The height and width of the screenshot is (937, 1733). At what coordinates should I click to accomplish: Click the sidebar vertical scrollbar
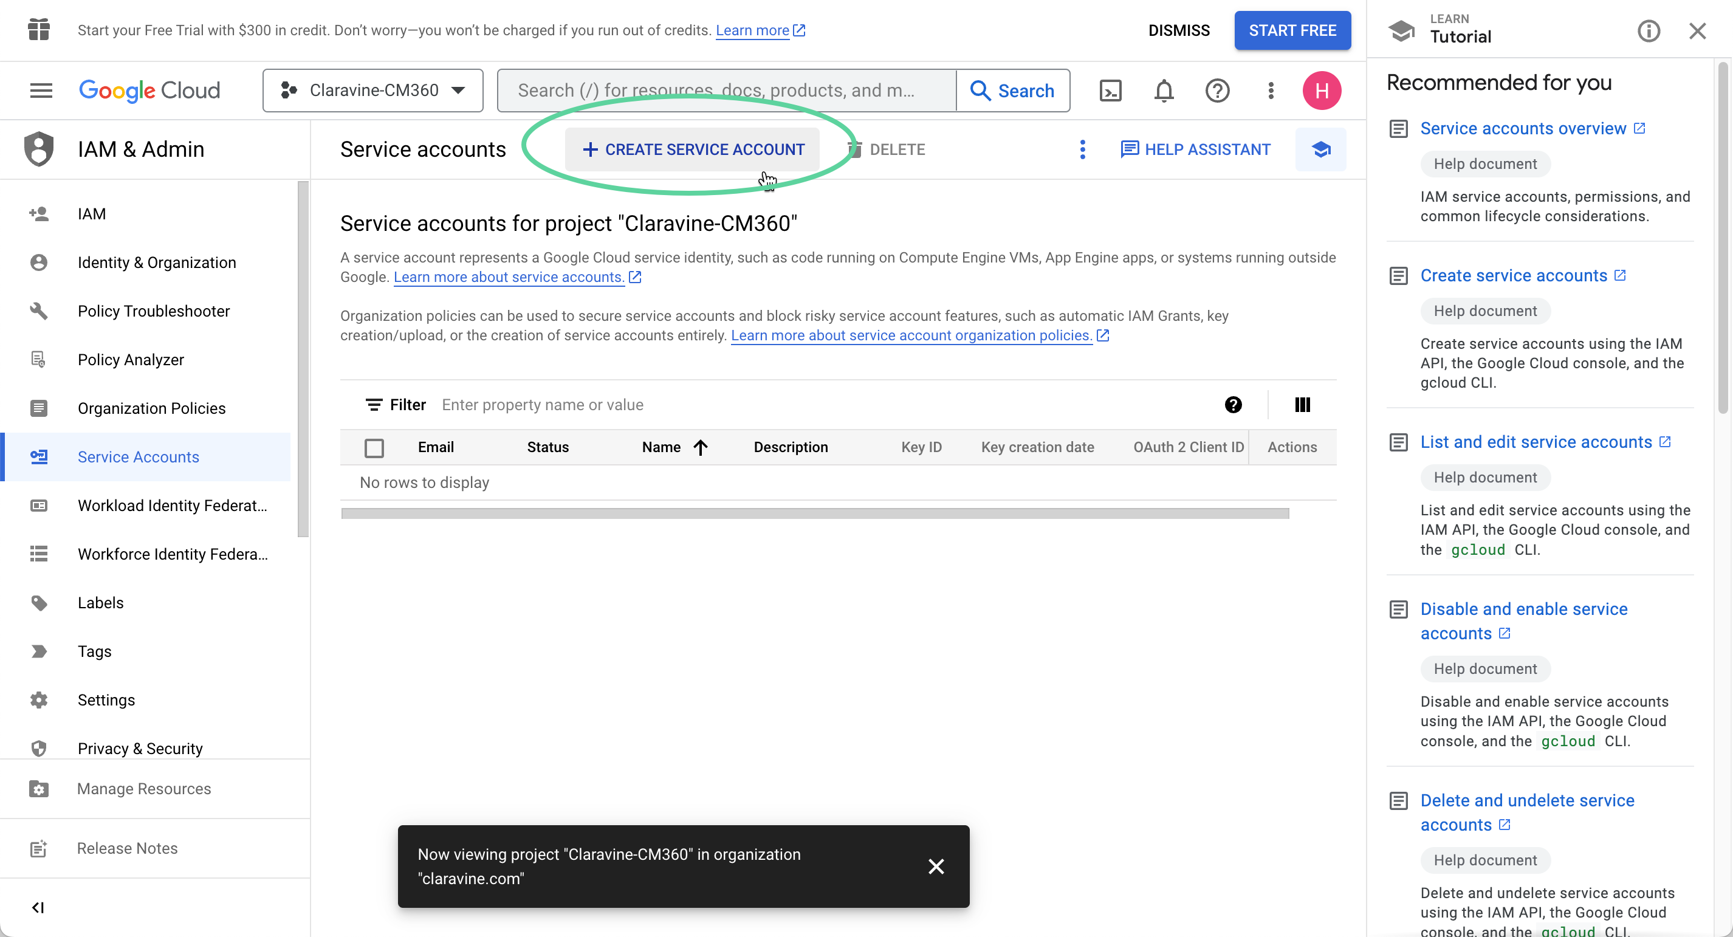tap(303, 360)
